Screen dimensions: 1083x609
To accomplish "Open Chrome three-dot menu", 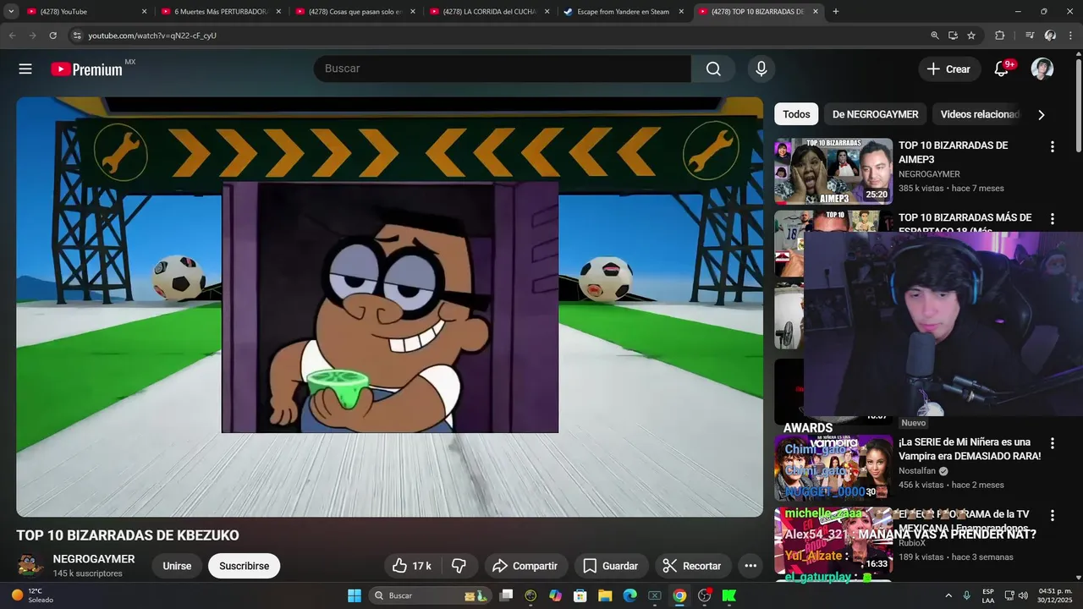I will pyautogui.click(x=1070, y=36).
